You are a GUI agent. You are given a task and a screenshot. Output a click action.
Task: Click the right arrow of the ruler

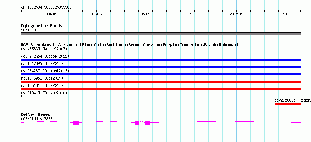pyautogui.click(x=300, y=11)
